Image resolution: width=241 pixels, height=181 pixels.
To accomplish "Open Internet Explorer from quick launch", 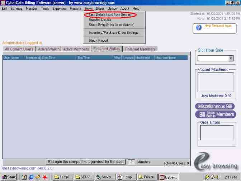I will pos(31,177).
